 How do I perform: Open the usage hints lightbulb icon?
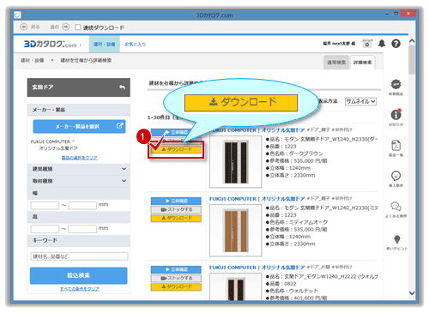pos(396,239)
